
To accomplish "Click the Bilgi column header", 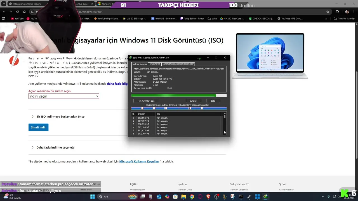I will (x=188, y=114).
